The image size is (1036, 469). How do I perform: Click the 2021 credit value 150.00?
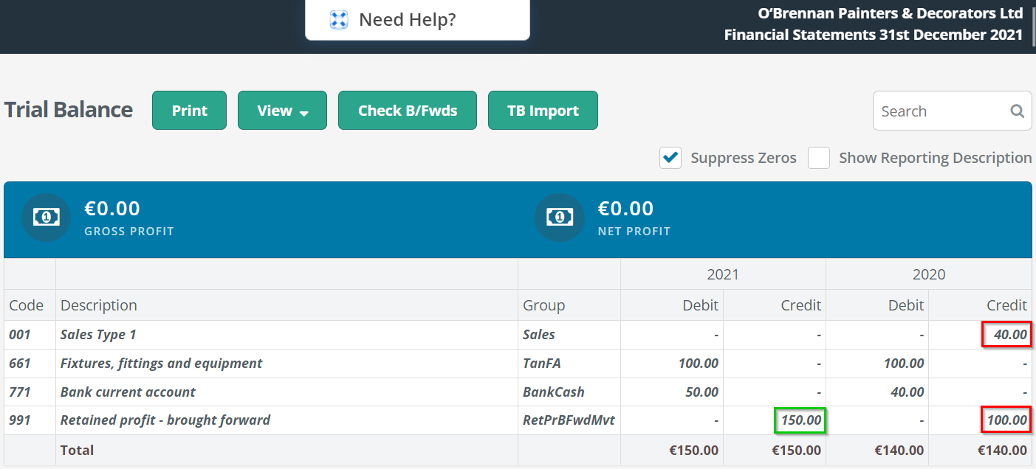click(x=800, y=421)
